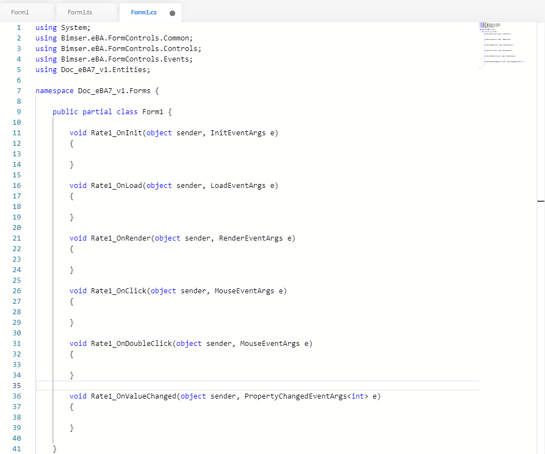Place cursor on empty line 35
This screenshot has width=545, height=454.
222,385
